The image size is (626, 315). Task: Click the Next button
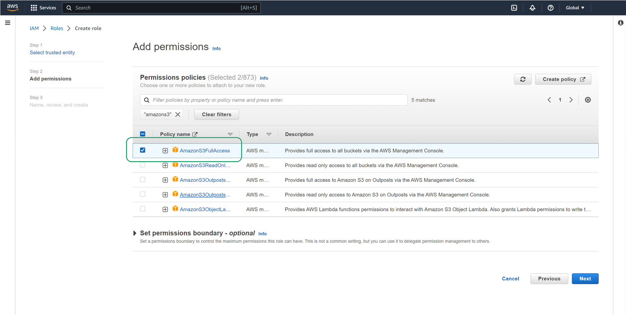pyautogui.click(x=585, y=279)
